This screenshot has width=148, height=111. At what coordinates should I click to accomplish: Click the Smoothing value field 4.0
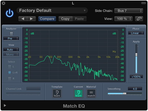pos(135,89)
